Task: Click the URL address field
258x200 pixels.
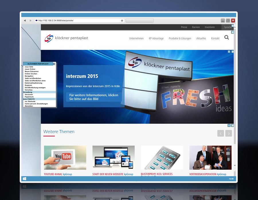Action: click(x=79, y=21)
